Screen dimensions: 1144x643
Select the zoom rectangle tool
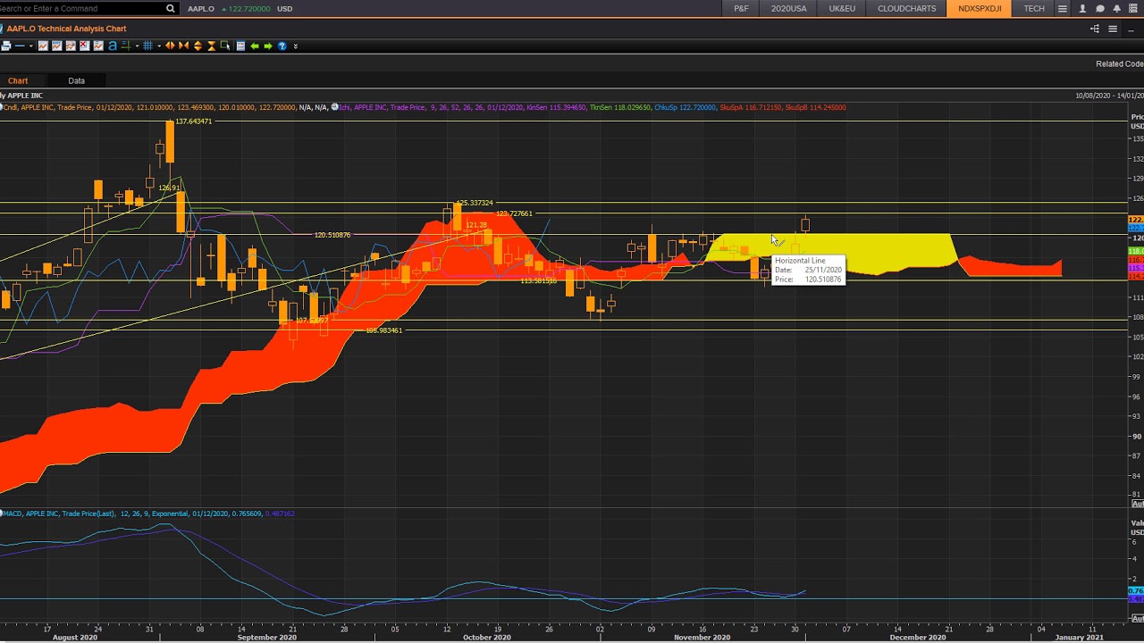225,46
